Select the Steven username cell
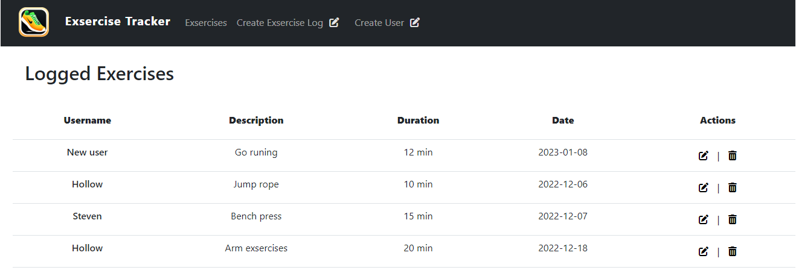 click(x=88, y=216)
